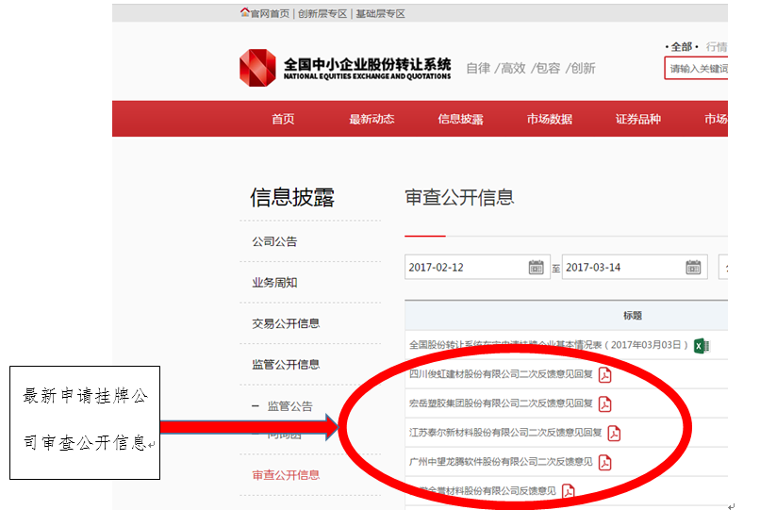Click the keyword search input box

point(697,68)
